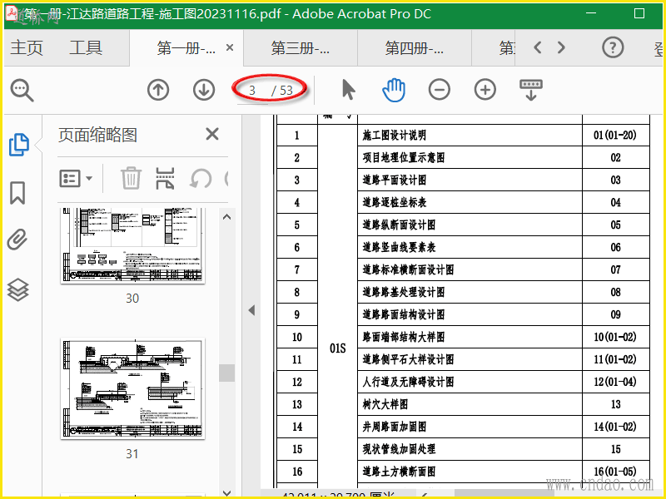666x499 pixels.
Task: Click the 11(01-02) drawing number cell
Action: click(615, 360)
